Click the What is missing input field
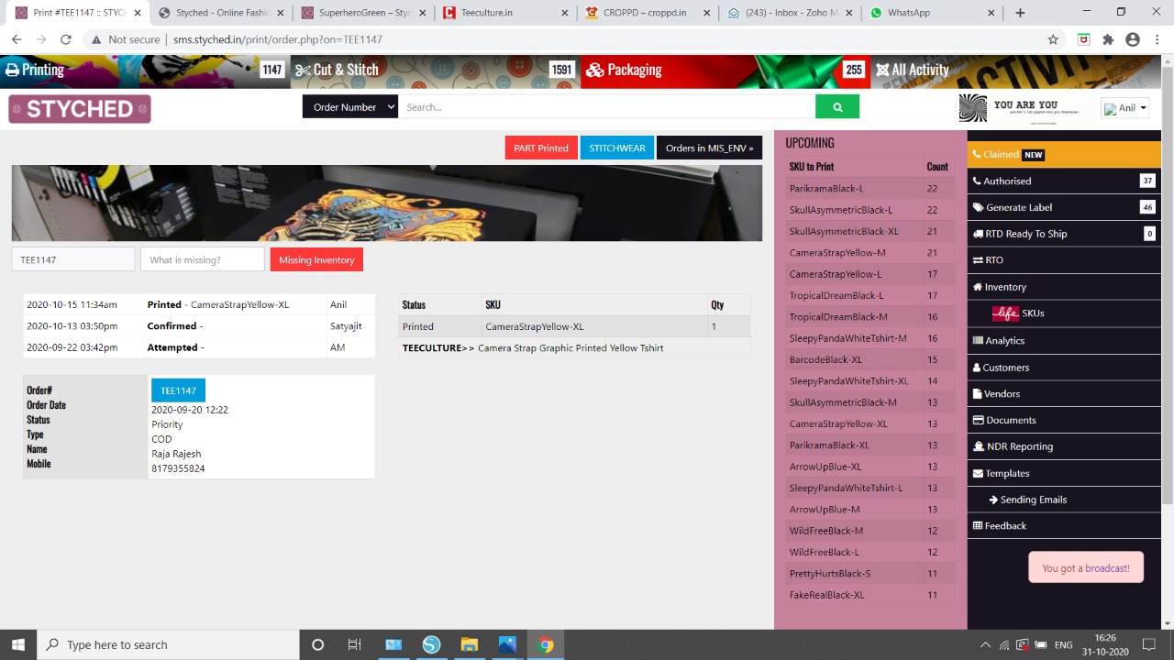The width and height of the screenshot is (1174, 660). pyautogui.click(x=202, y=259)
